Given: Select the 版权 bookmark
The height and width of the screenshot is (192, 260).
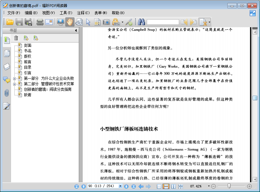Looking at the screenshot, I should [x=27, y=56].
